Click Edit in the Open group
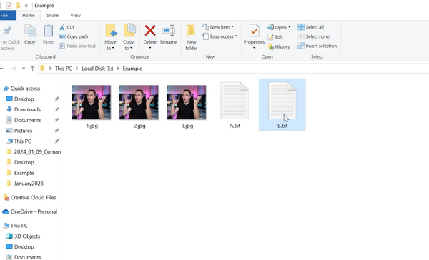The image size is (429, 260). click(275, 37)
